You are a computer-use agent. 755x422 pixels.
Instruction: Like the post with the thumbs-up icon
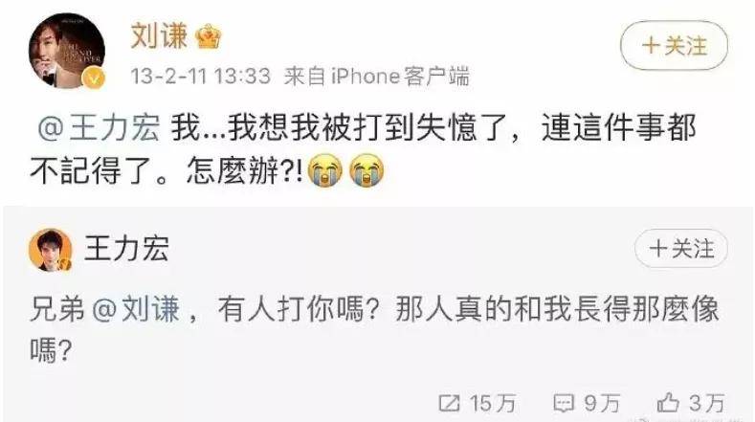pos(668,402)
